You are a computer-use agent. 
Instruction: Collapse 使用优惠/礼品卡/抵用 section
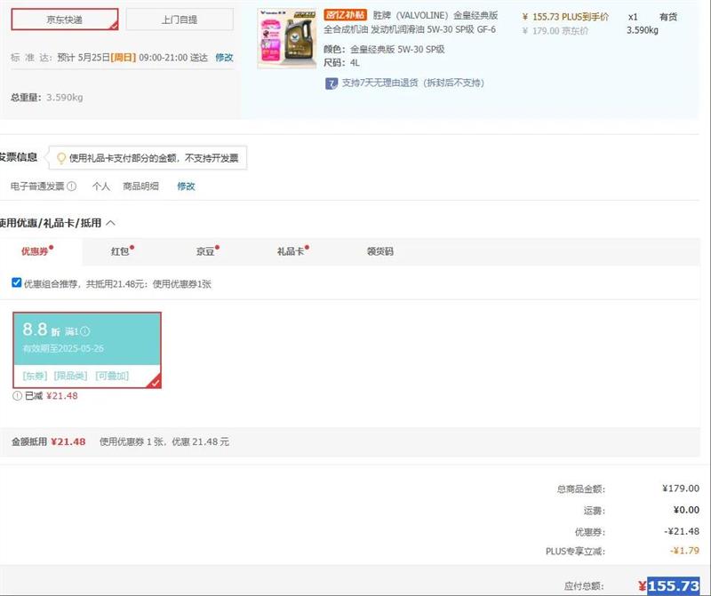pos(110,223)
